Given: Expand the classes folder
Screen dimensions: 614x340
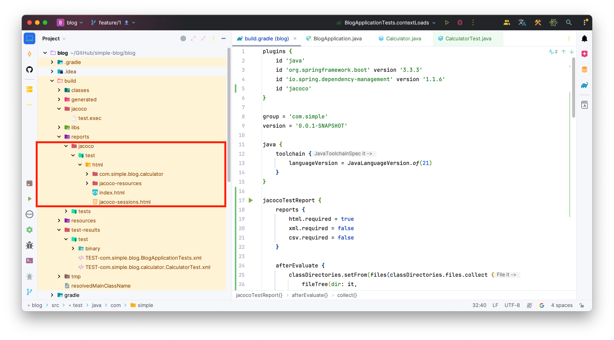Looking at the screenshot, I should pyautogui.click(x=59, y=90).
